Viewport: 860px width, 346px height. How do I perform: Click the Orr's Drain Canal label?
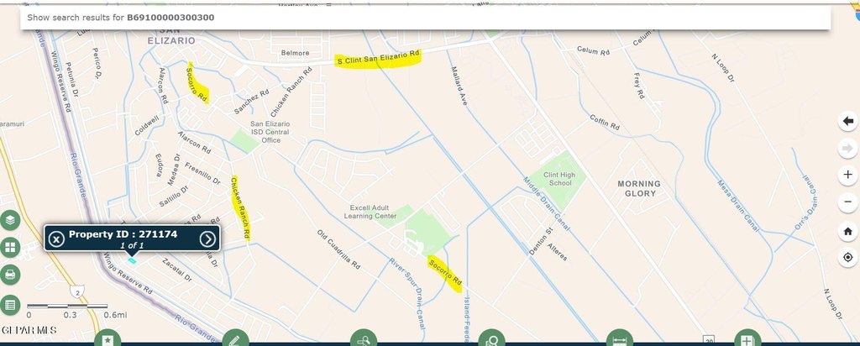pyautogui.click(x=806, y=202)
